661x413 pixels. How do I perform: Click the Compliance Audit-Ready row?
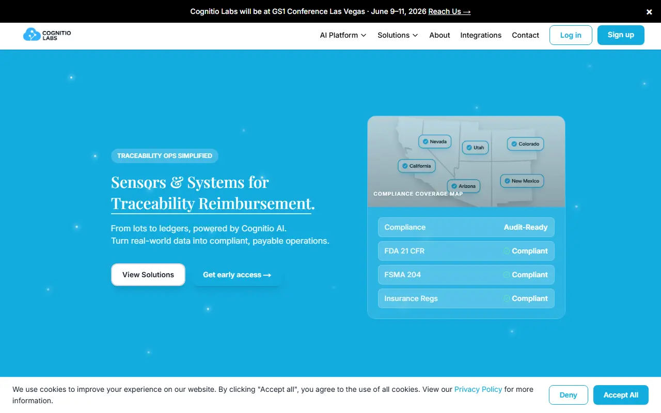click(466, 227)
